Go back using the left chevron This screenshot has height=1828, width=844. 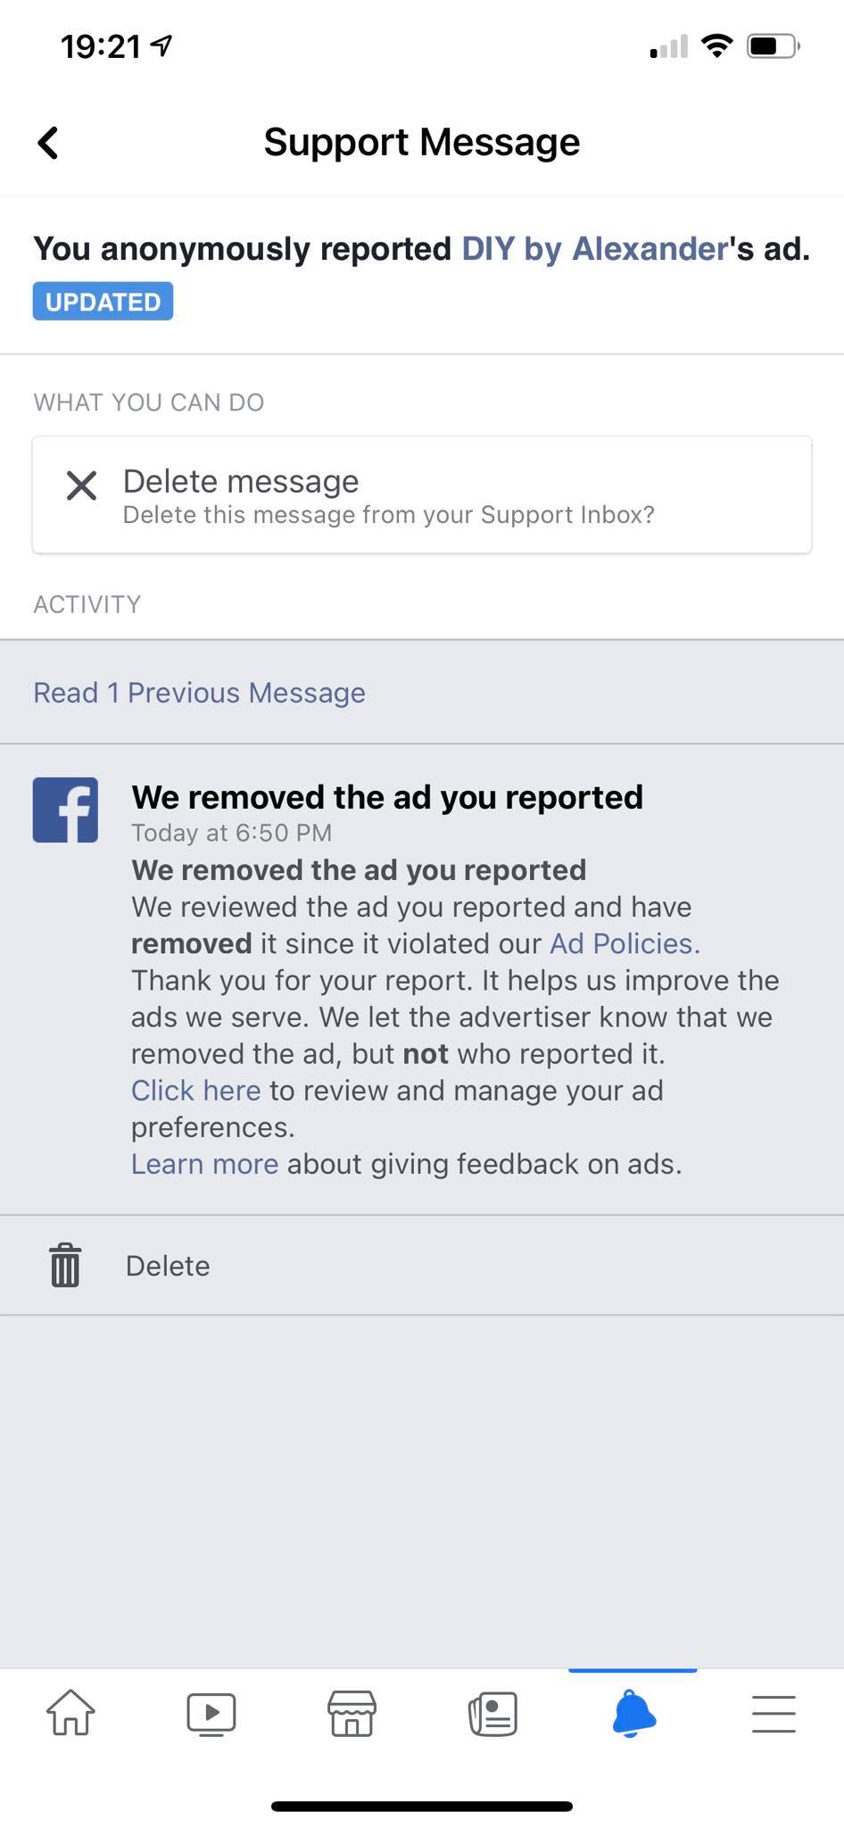click(49, 141)
